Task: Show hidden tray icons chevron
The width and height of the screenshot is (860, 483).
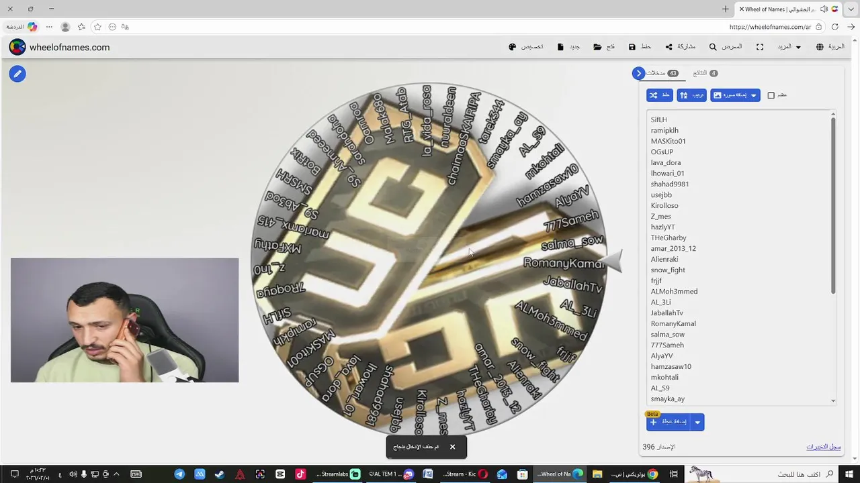Action: coord(117,474)
